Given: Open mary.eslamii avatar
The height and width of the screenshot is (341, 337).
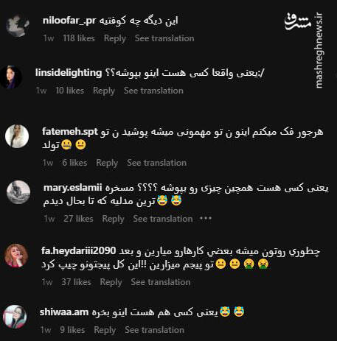Looking at the screenshot, I should pos(18,192).
